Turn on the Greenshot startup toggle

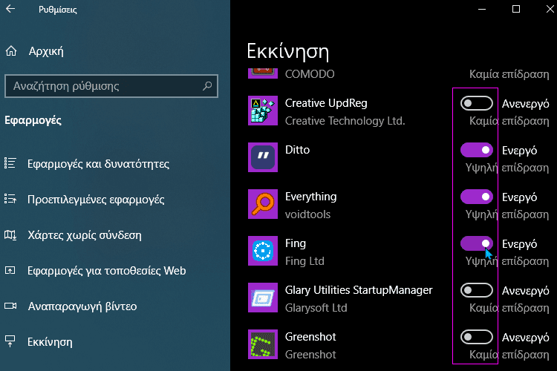(x=476, y=337)
